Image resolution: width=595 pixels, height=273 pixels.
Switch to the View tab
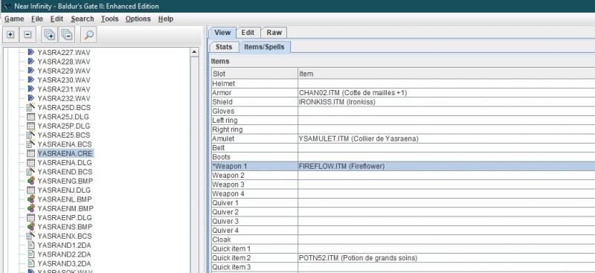click(222, 33)
